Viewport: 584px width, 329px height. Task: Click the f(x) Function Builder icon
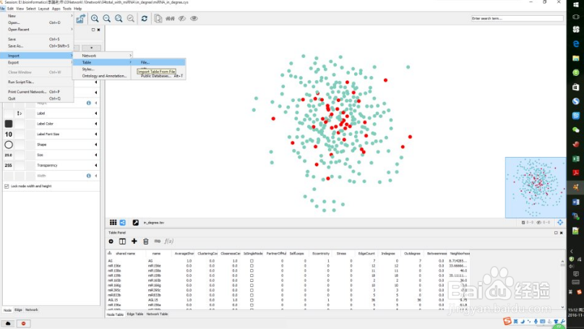(168, 241)
